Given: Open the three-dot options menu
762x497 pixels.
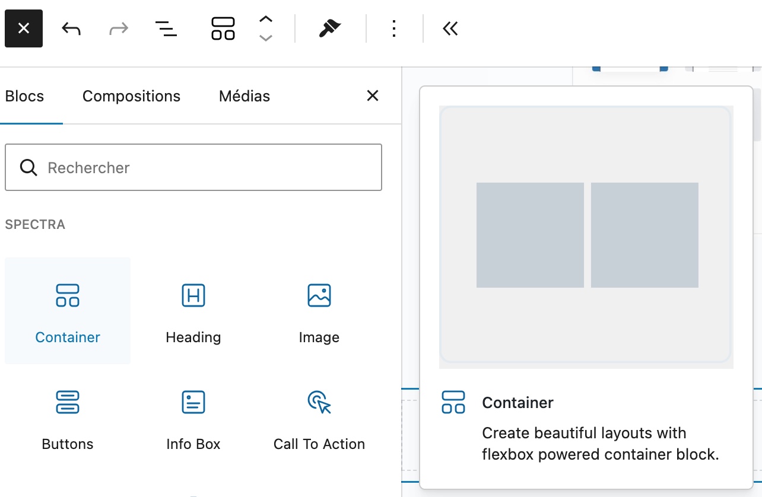Looking at the screenshot, I should [394, 28].
